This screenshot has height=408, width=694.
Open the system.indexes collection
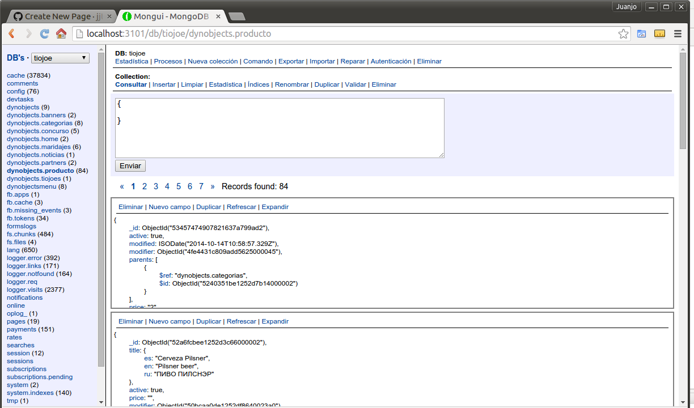31,393
